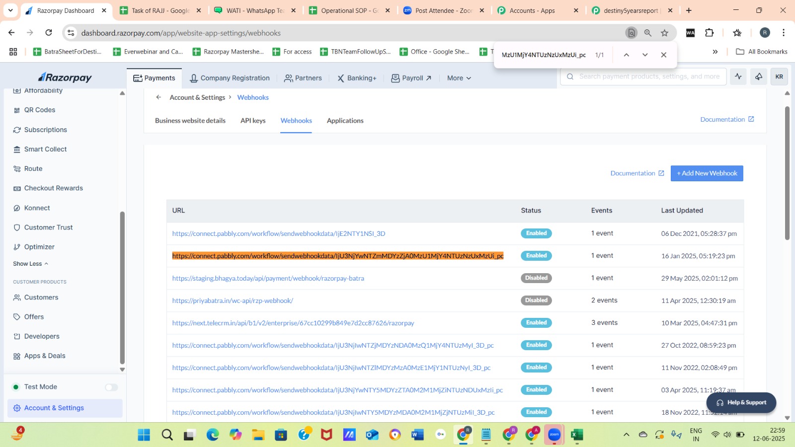Open the next.telecrm.in webhook URL
This screenshot has width=795, height=447.
[x=293, y=323]
